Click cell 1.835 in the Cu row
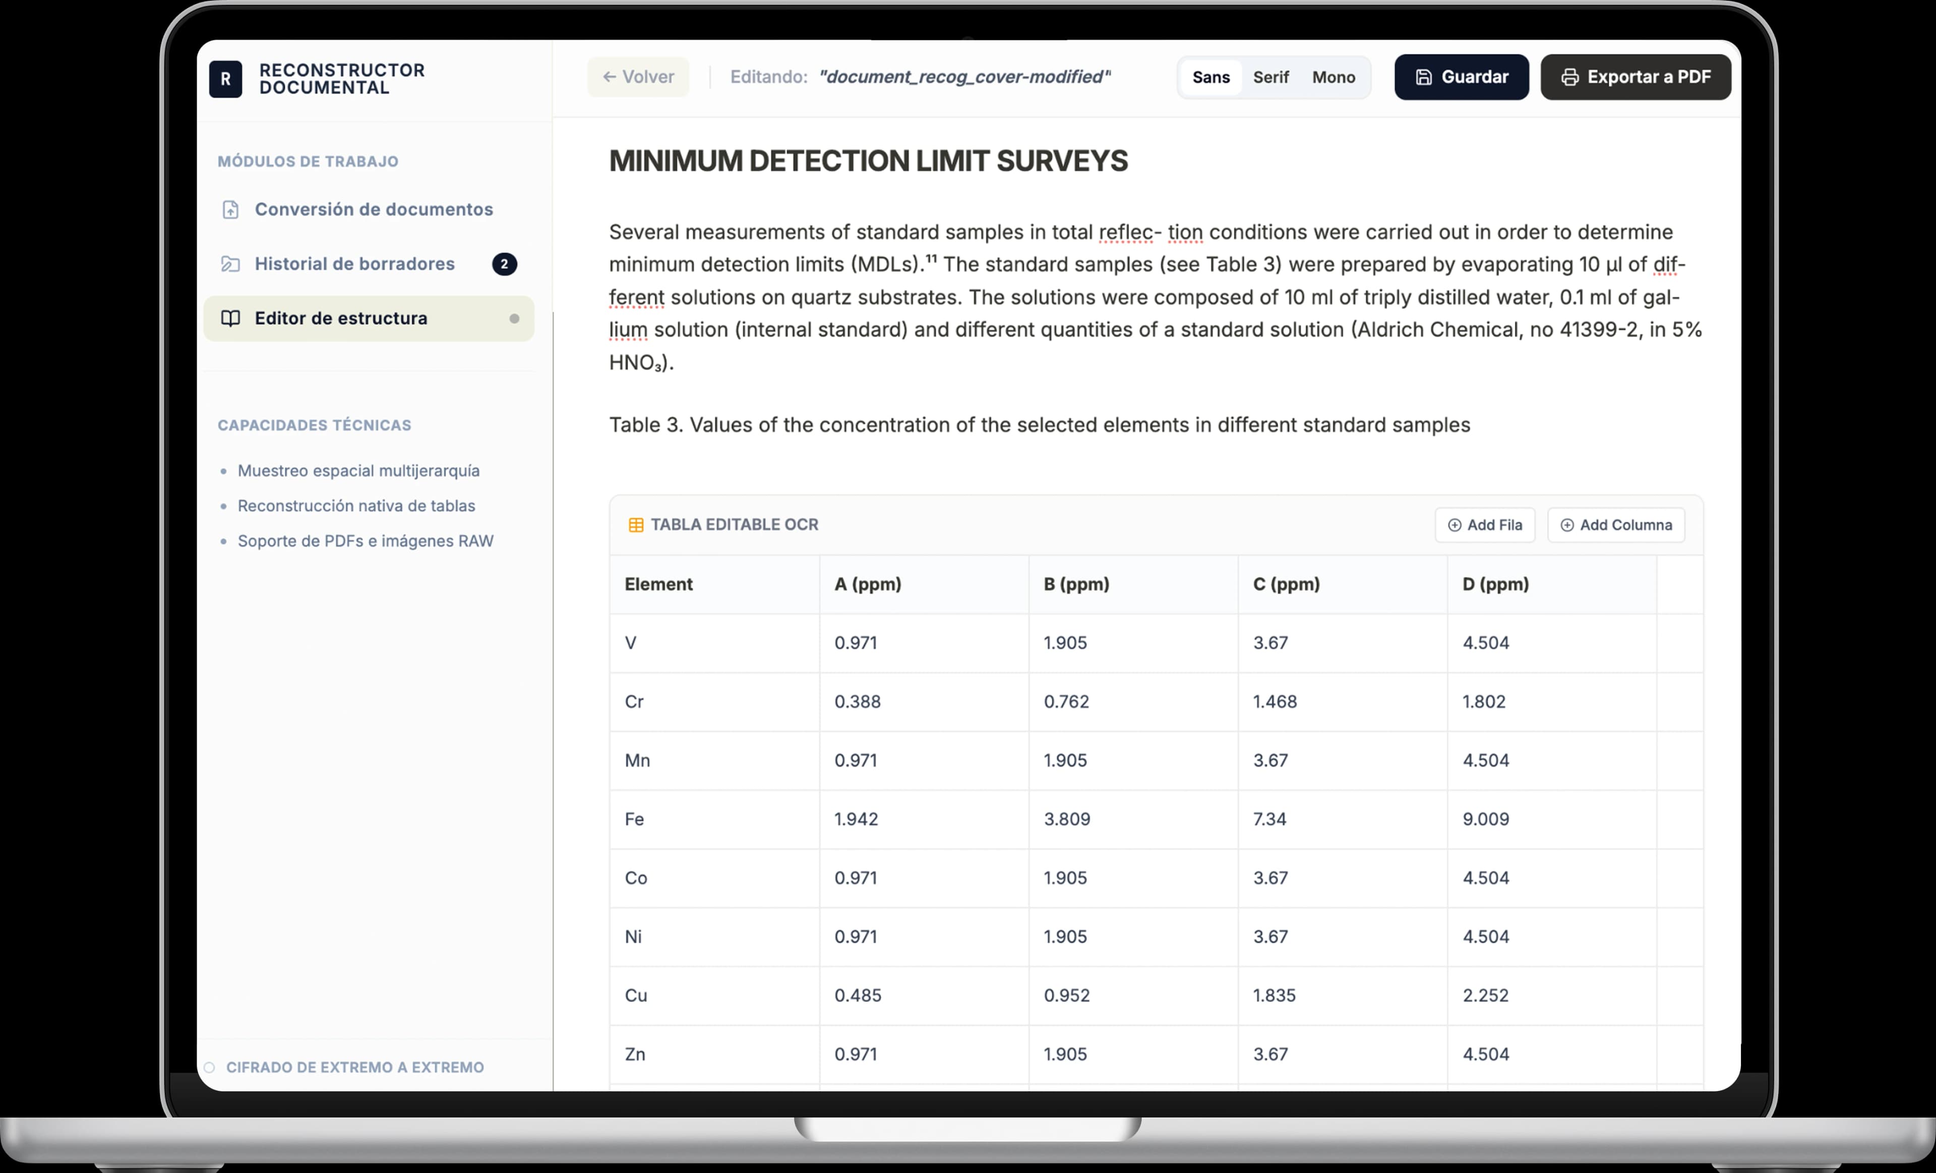The width and height of the screenshot is (1936, 1173). pos(1343,996)
